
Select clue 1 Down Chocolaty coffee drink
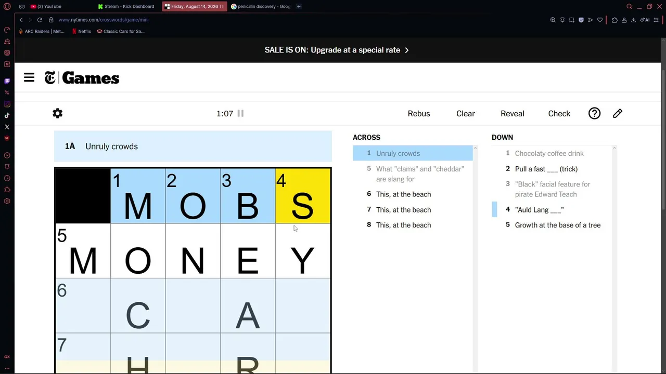[552, 153]
